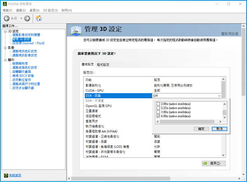Viewport: 247px width, 182px height.
Task: Click DSR list horizontal scrollbar right arrow
Action: [x=220, y=122]
